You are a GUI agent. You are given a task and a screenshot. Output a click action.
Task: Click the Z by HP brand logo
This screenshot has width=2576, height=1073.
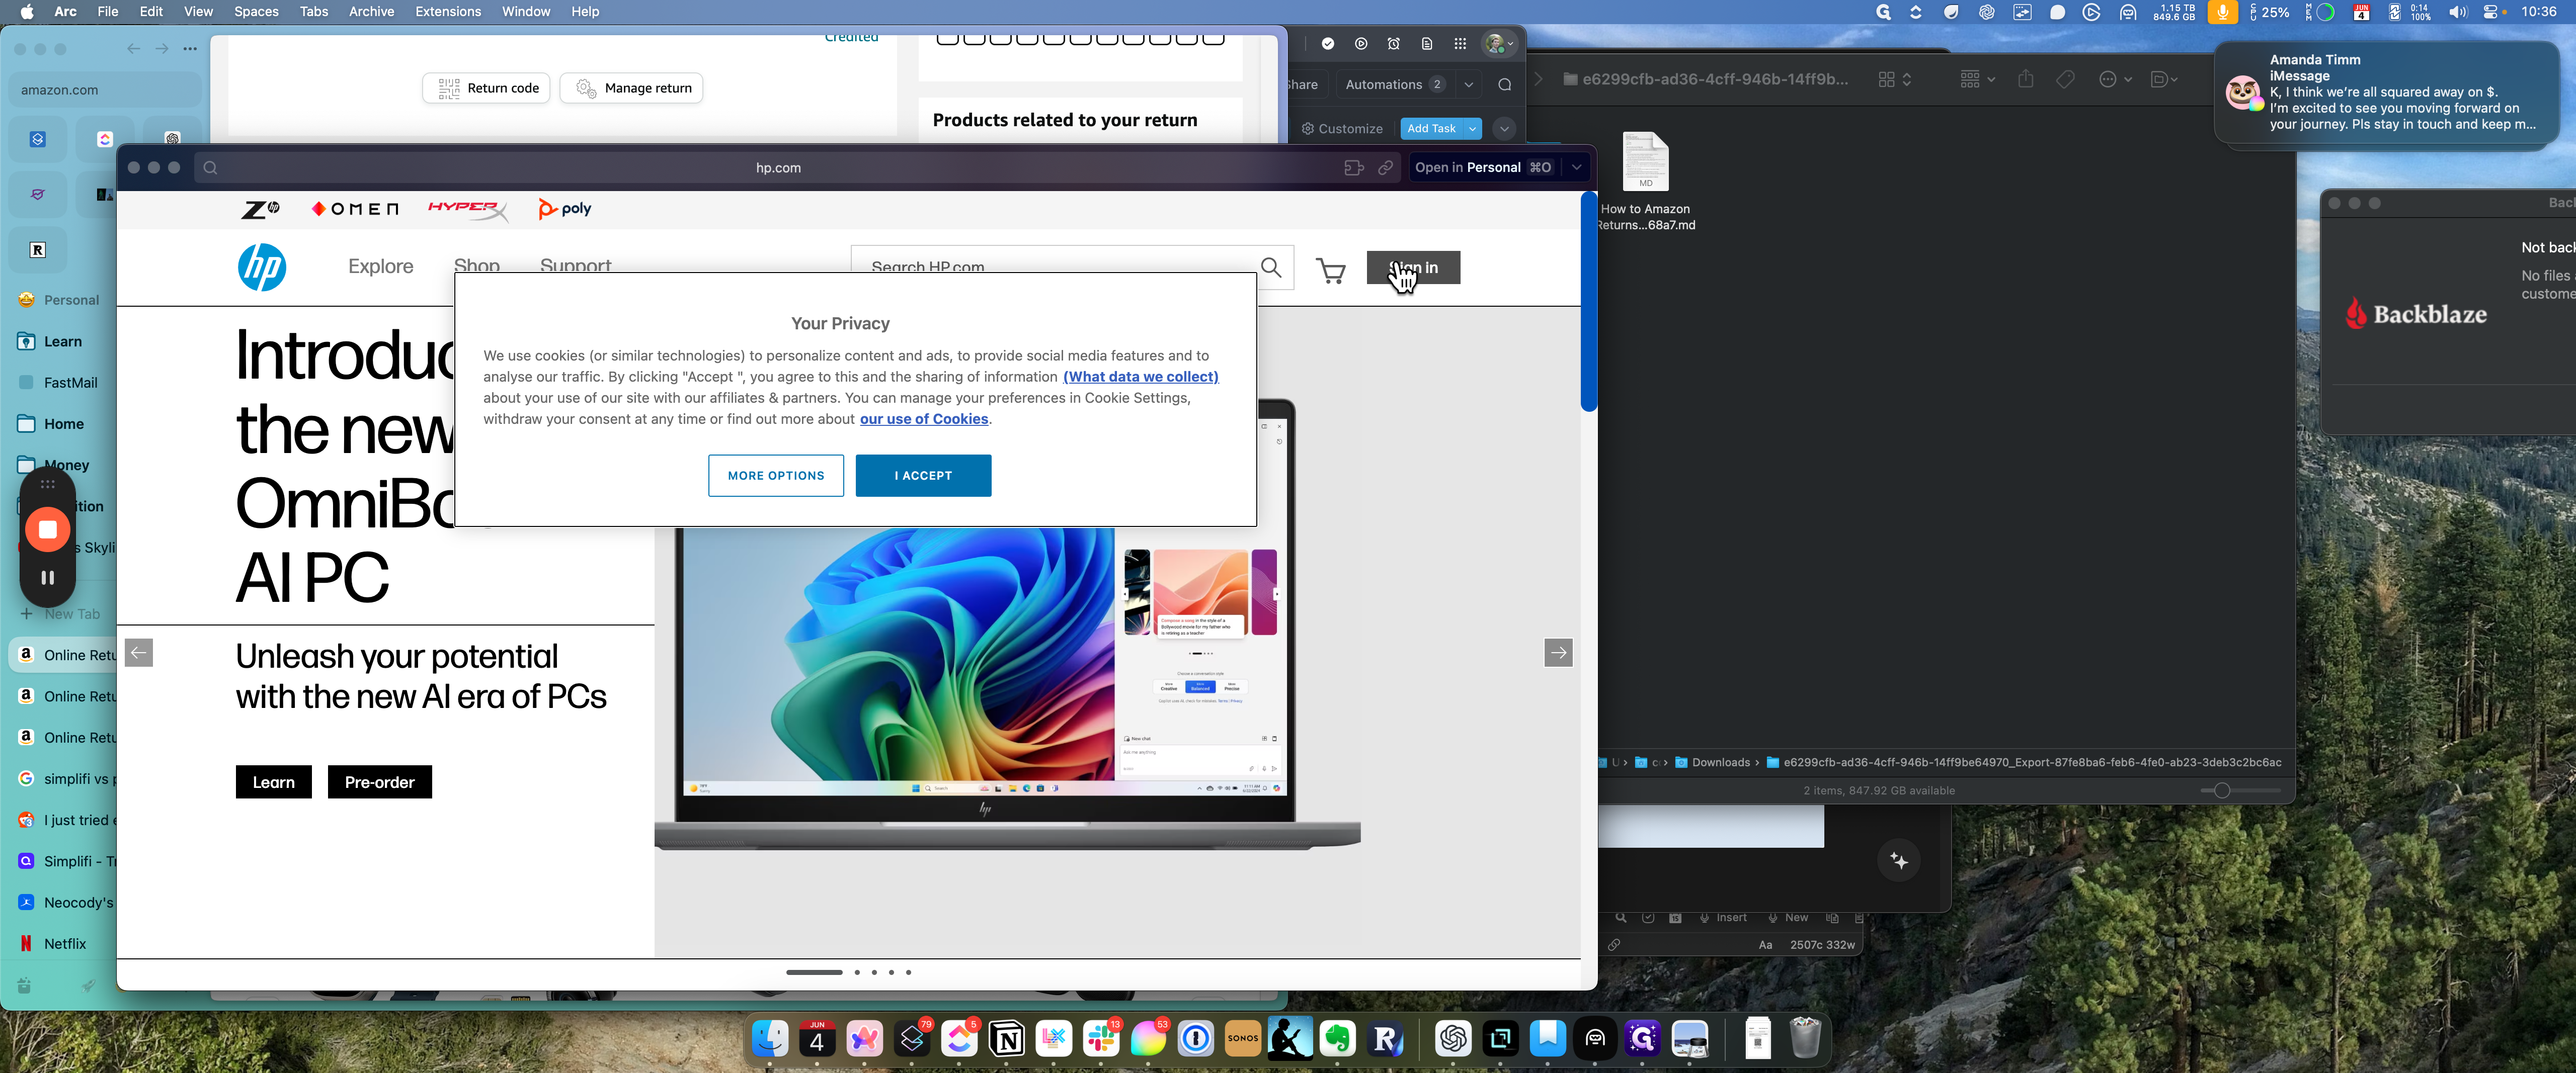[260, 209]
